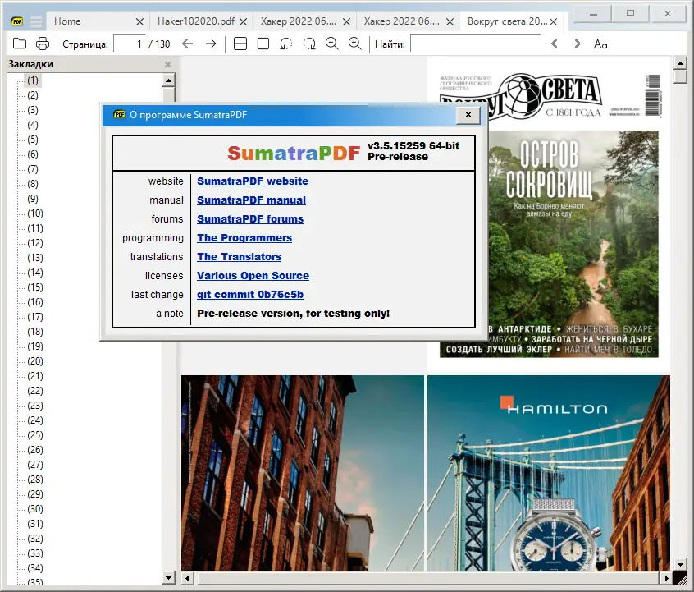Viewport: 694px width, 592px height.
Task: Close the About SumatraPDF dialog
Action: point(468,115)
